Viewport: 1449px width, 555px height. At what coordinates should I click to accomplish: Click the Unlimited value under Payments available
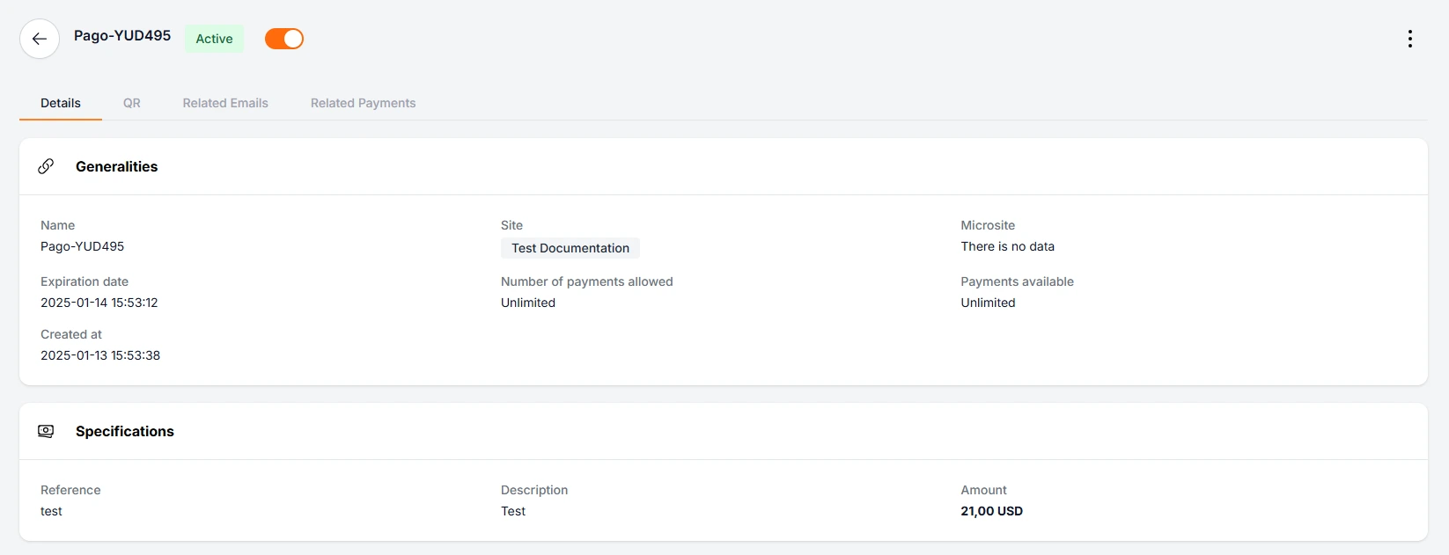point(988,303)
